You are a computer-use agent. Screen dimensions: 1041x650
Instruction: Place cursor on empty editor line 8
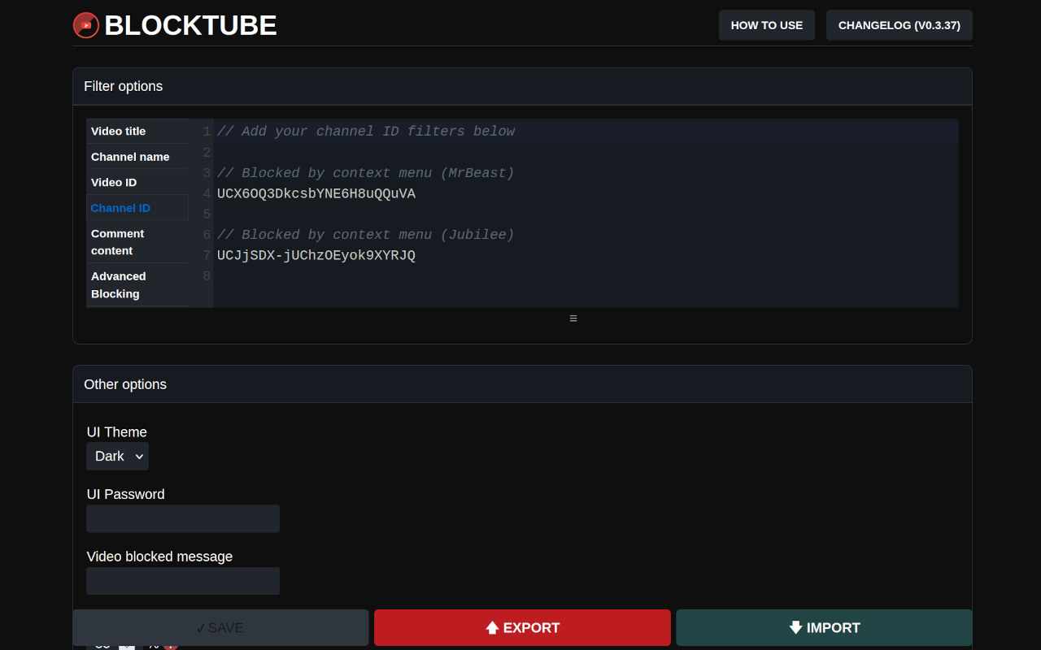[x=586, y=276]
